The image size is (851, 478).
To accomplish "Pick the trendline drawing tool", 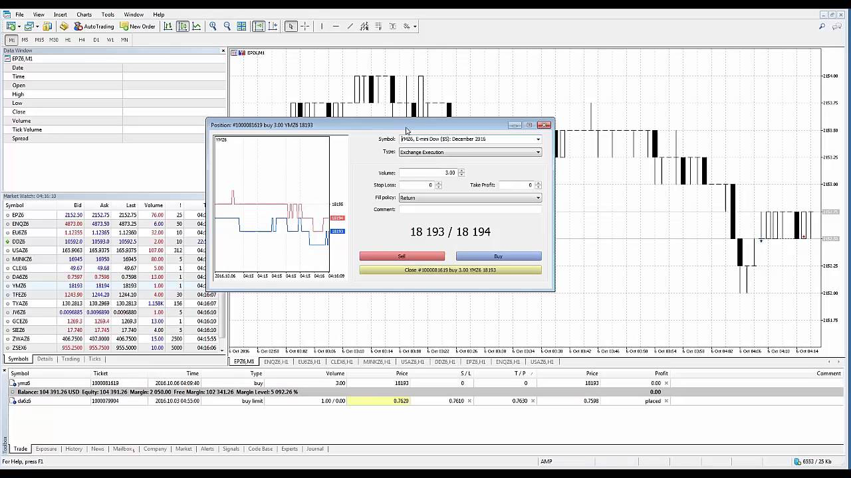I will coord(350,27).
